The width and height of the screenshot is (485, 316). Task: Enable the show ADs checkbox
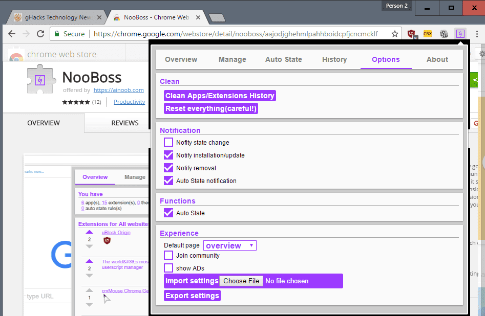coord(168,268)
